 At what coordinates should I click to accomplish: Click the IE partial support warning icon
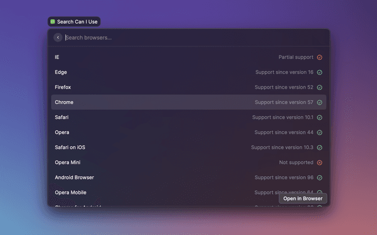pyautogui.click(x=319, y=58)
